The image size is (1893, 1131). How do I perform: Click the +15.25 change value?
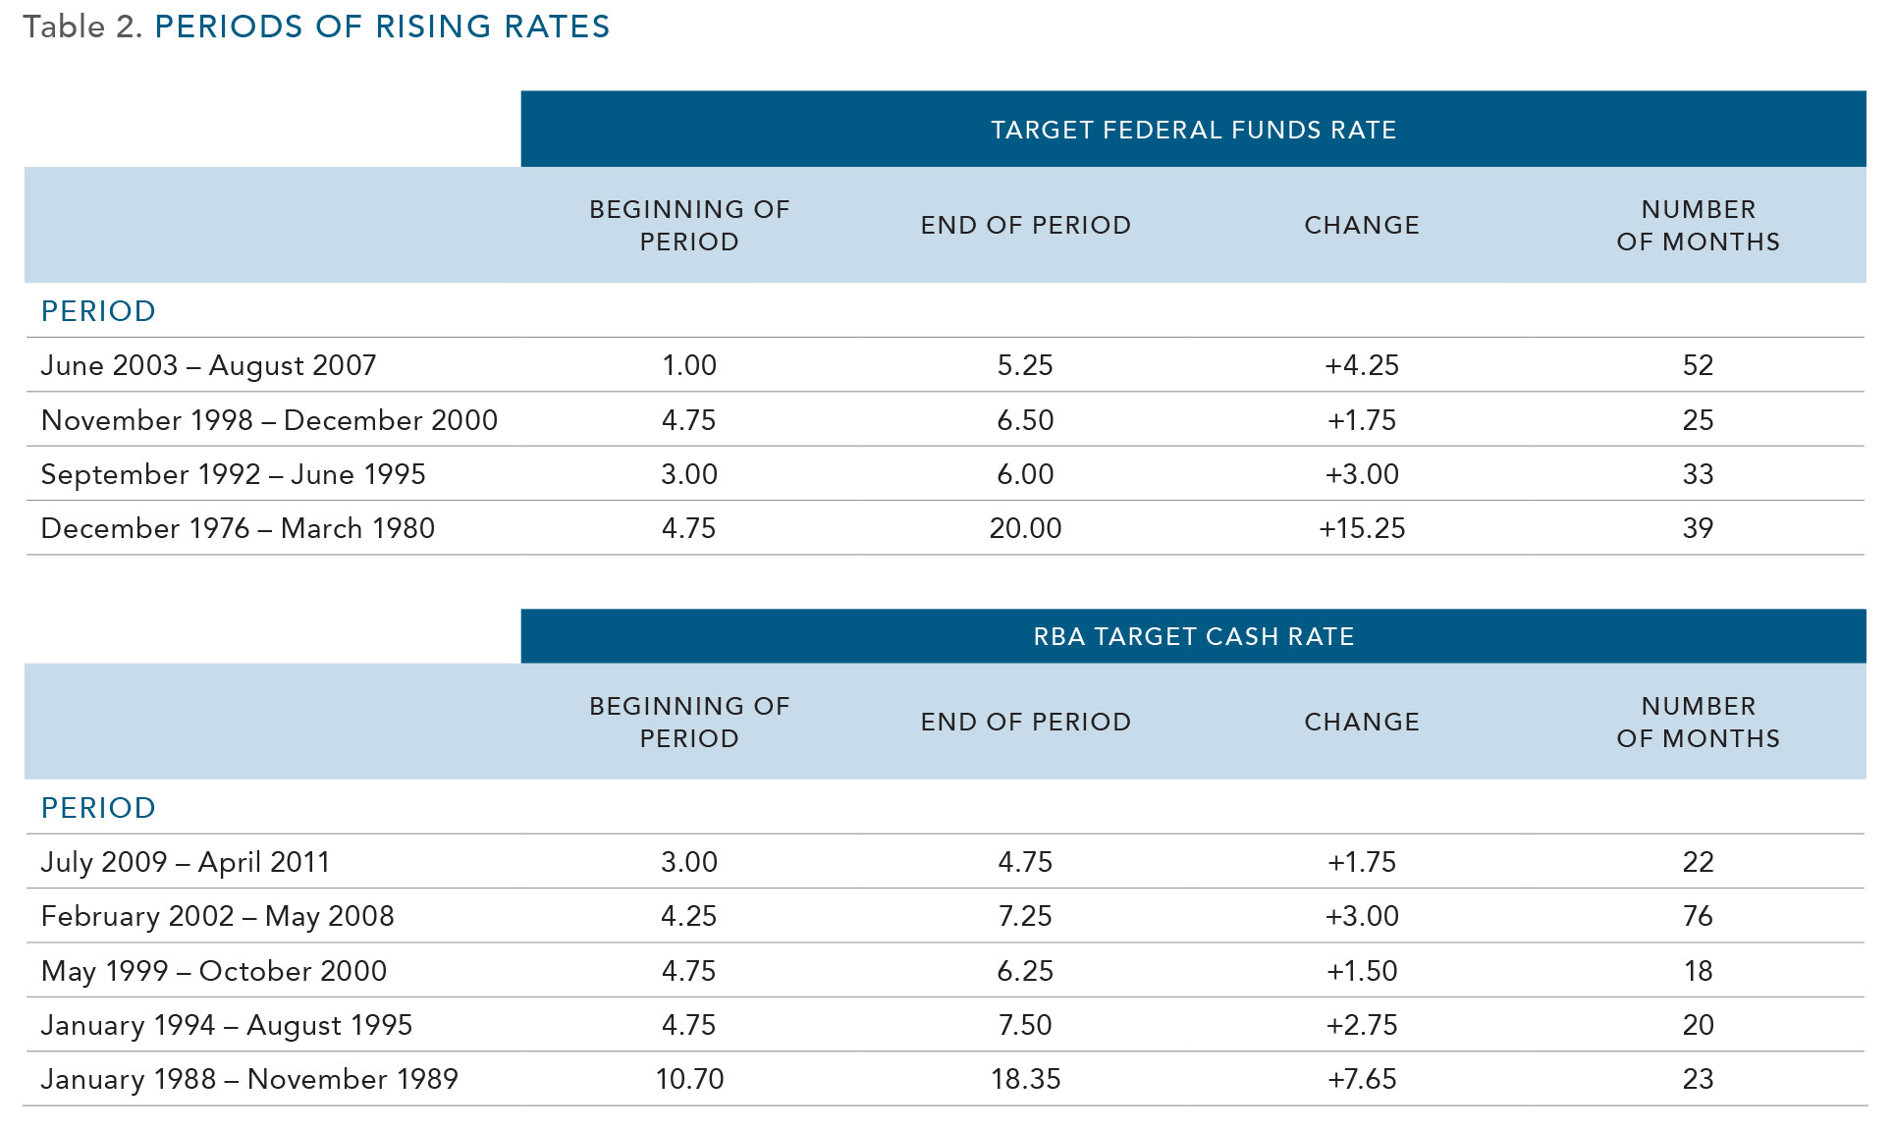pyautogui.click(x=1362, y=528)
